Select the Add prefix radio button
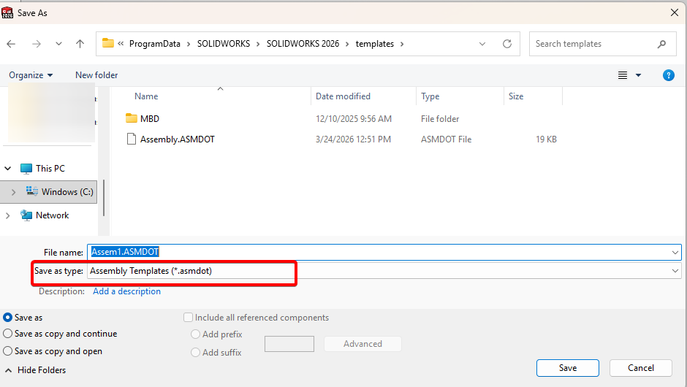 [195, 334]
